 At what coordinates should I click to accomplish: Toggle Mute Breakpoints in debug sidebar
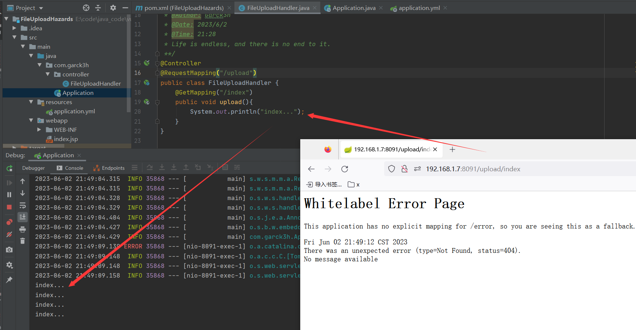9,234
